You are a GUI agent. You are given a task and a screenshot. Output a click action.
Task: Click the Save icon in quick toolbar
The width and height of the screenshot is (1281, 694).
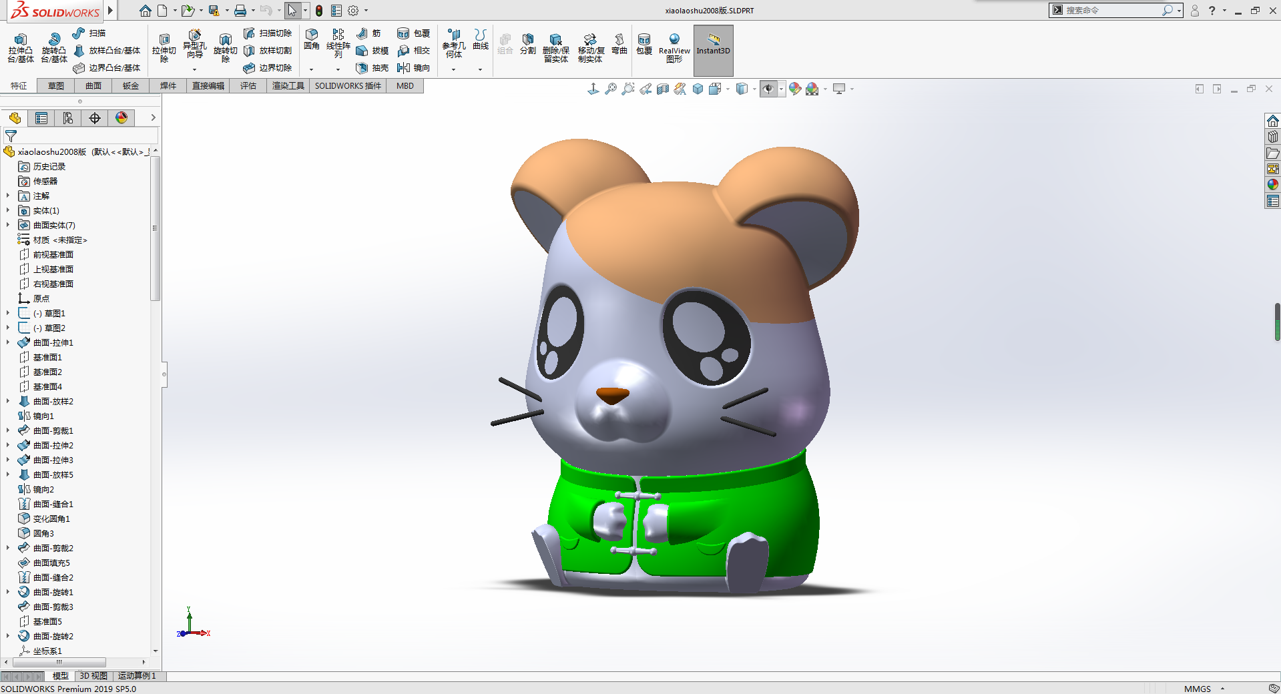pos(214,11)
